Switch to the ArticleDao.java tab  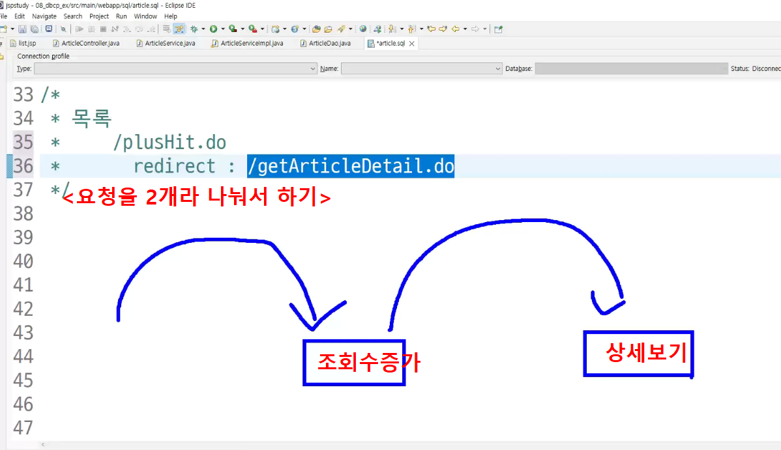[326, 44]
